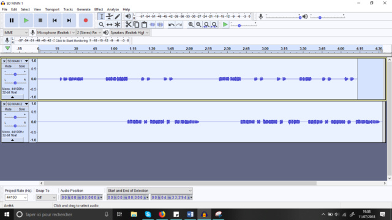This screenshot has height=220, width=392.
Task: Click the Skip to Start button
Action: [55, 20]
